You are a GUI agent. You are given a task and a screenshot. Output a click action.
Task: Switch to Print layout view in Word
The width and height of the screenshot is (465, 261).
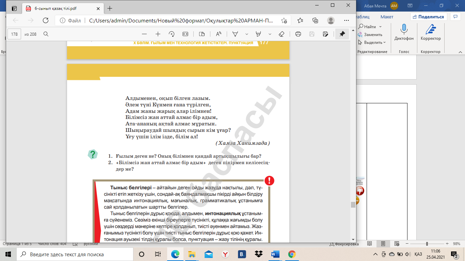click(383, 244)
